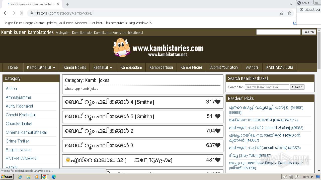Select the Kambi jokes browser tab

[33, 4]
